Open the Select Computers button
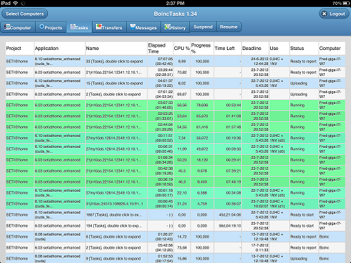 tap(25, 14)
